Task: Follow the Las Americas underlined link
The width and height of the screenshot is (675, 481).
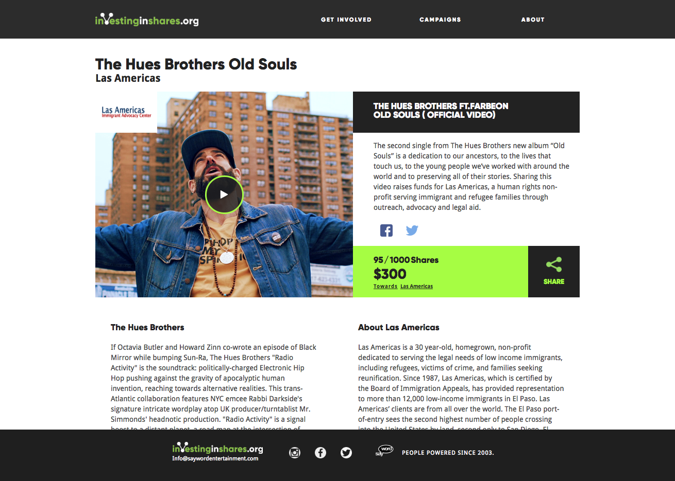Action: (x=416, y=287)
